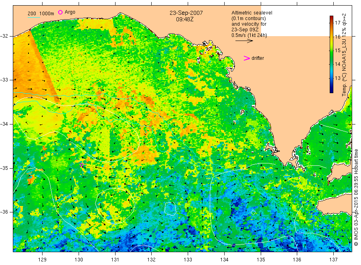The height and width of the screenshot is (265, 361).
Task: Click the longitude label 134
Action: tap(224, 260)
